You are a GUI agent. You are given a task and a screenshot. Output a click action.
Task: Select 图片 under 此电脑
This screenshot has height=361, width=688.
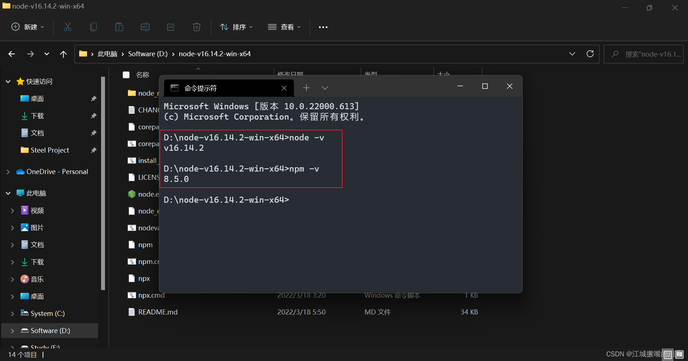pos(37,228)
